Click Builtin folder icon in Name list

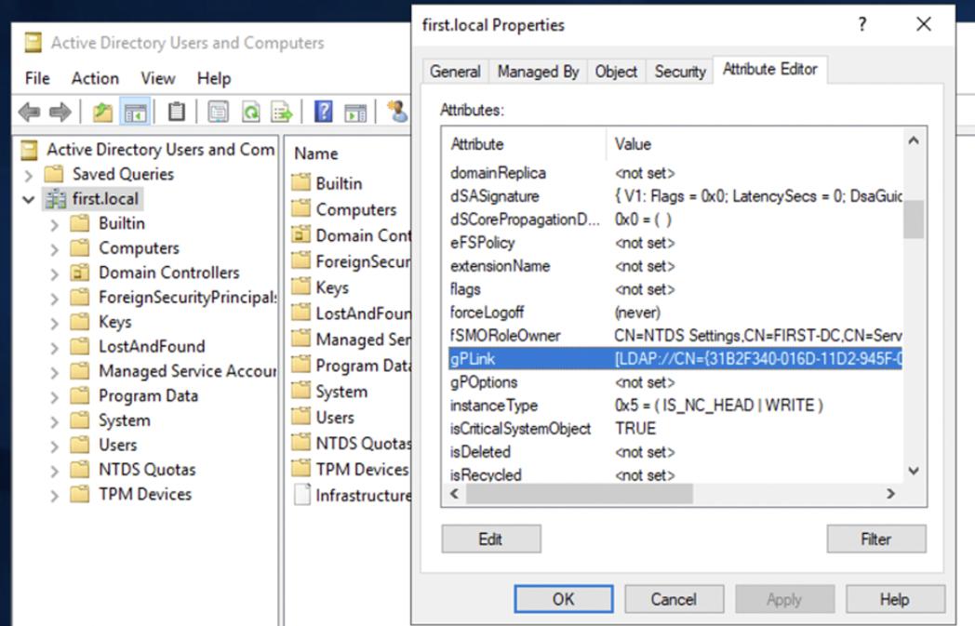coord(301,182)
